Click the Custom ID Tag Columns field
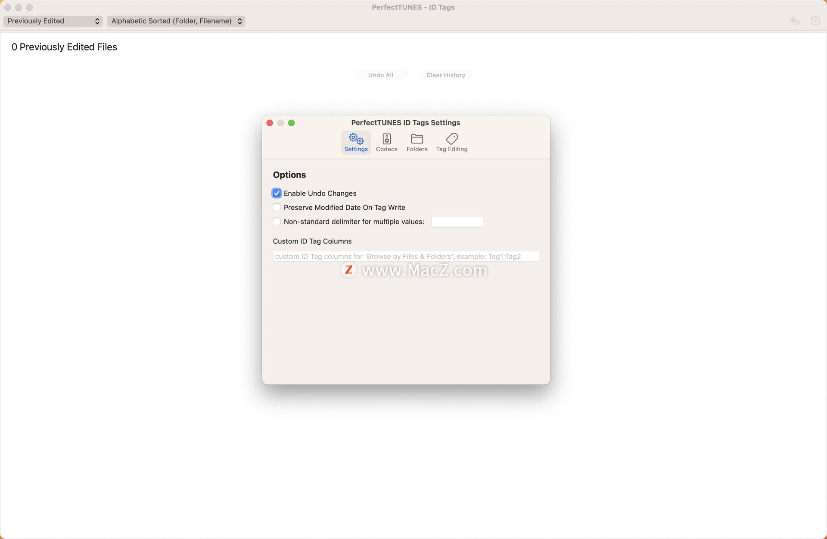The width and height of the screenshot is (827, 539). coord(406,256)
